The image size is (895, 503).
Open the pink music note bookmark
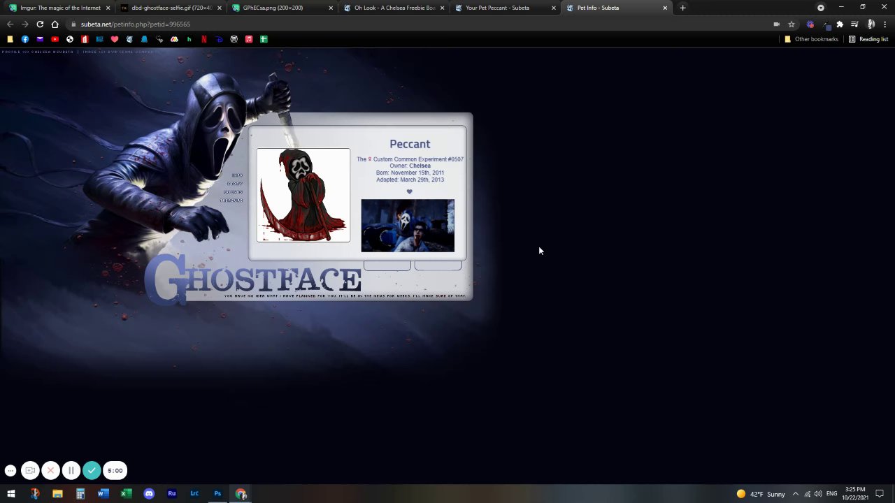point(249,39)
